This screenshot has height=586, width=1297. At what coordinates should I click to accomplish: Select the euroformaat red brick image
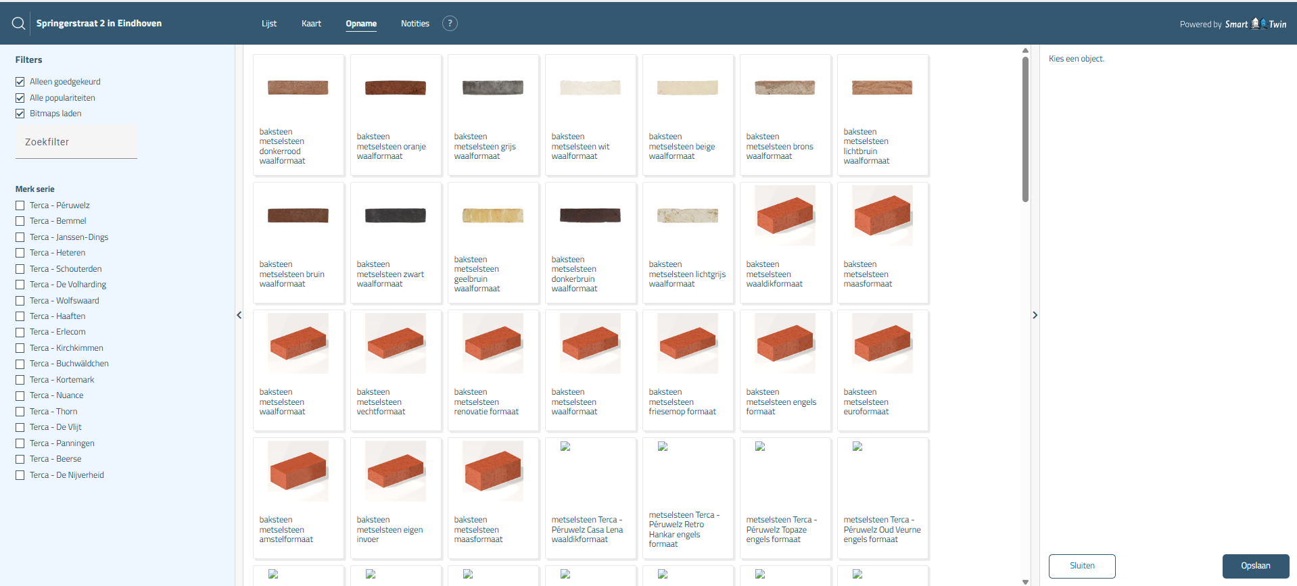[x=882, y=343]
